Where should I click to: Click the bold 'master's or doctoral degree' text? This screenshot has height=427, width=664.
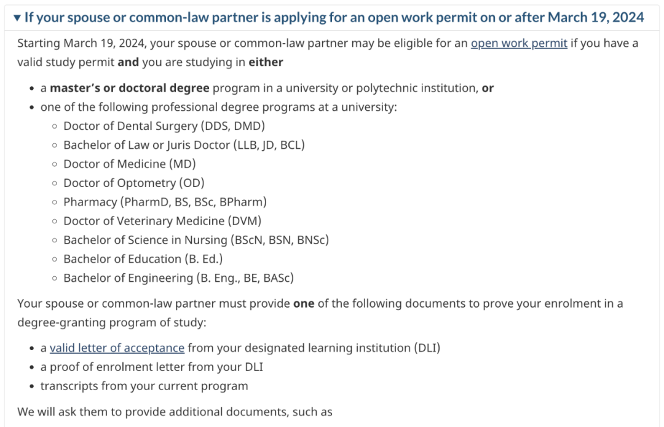pos(130,88)
